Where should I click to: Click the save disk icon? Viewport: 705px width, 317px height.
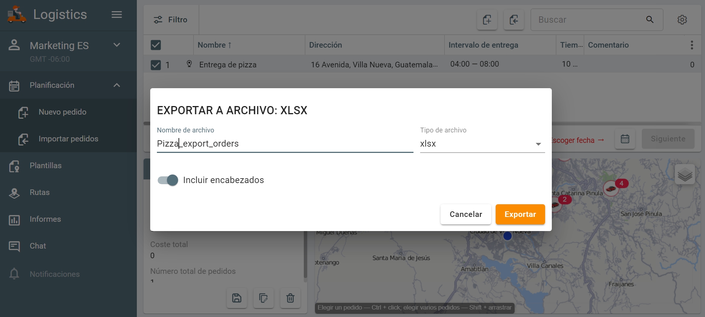tap(237, 298)
